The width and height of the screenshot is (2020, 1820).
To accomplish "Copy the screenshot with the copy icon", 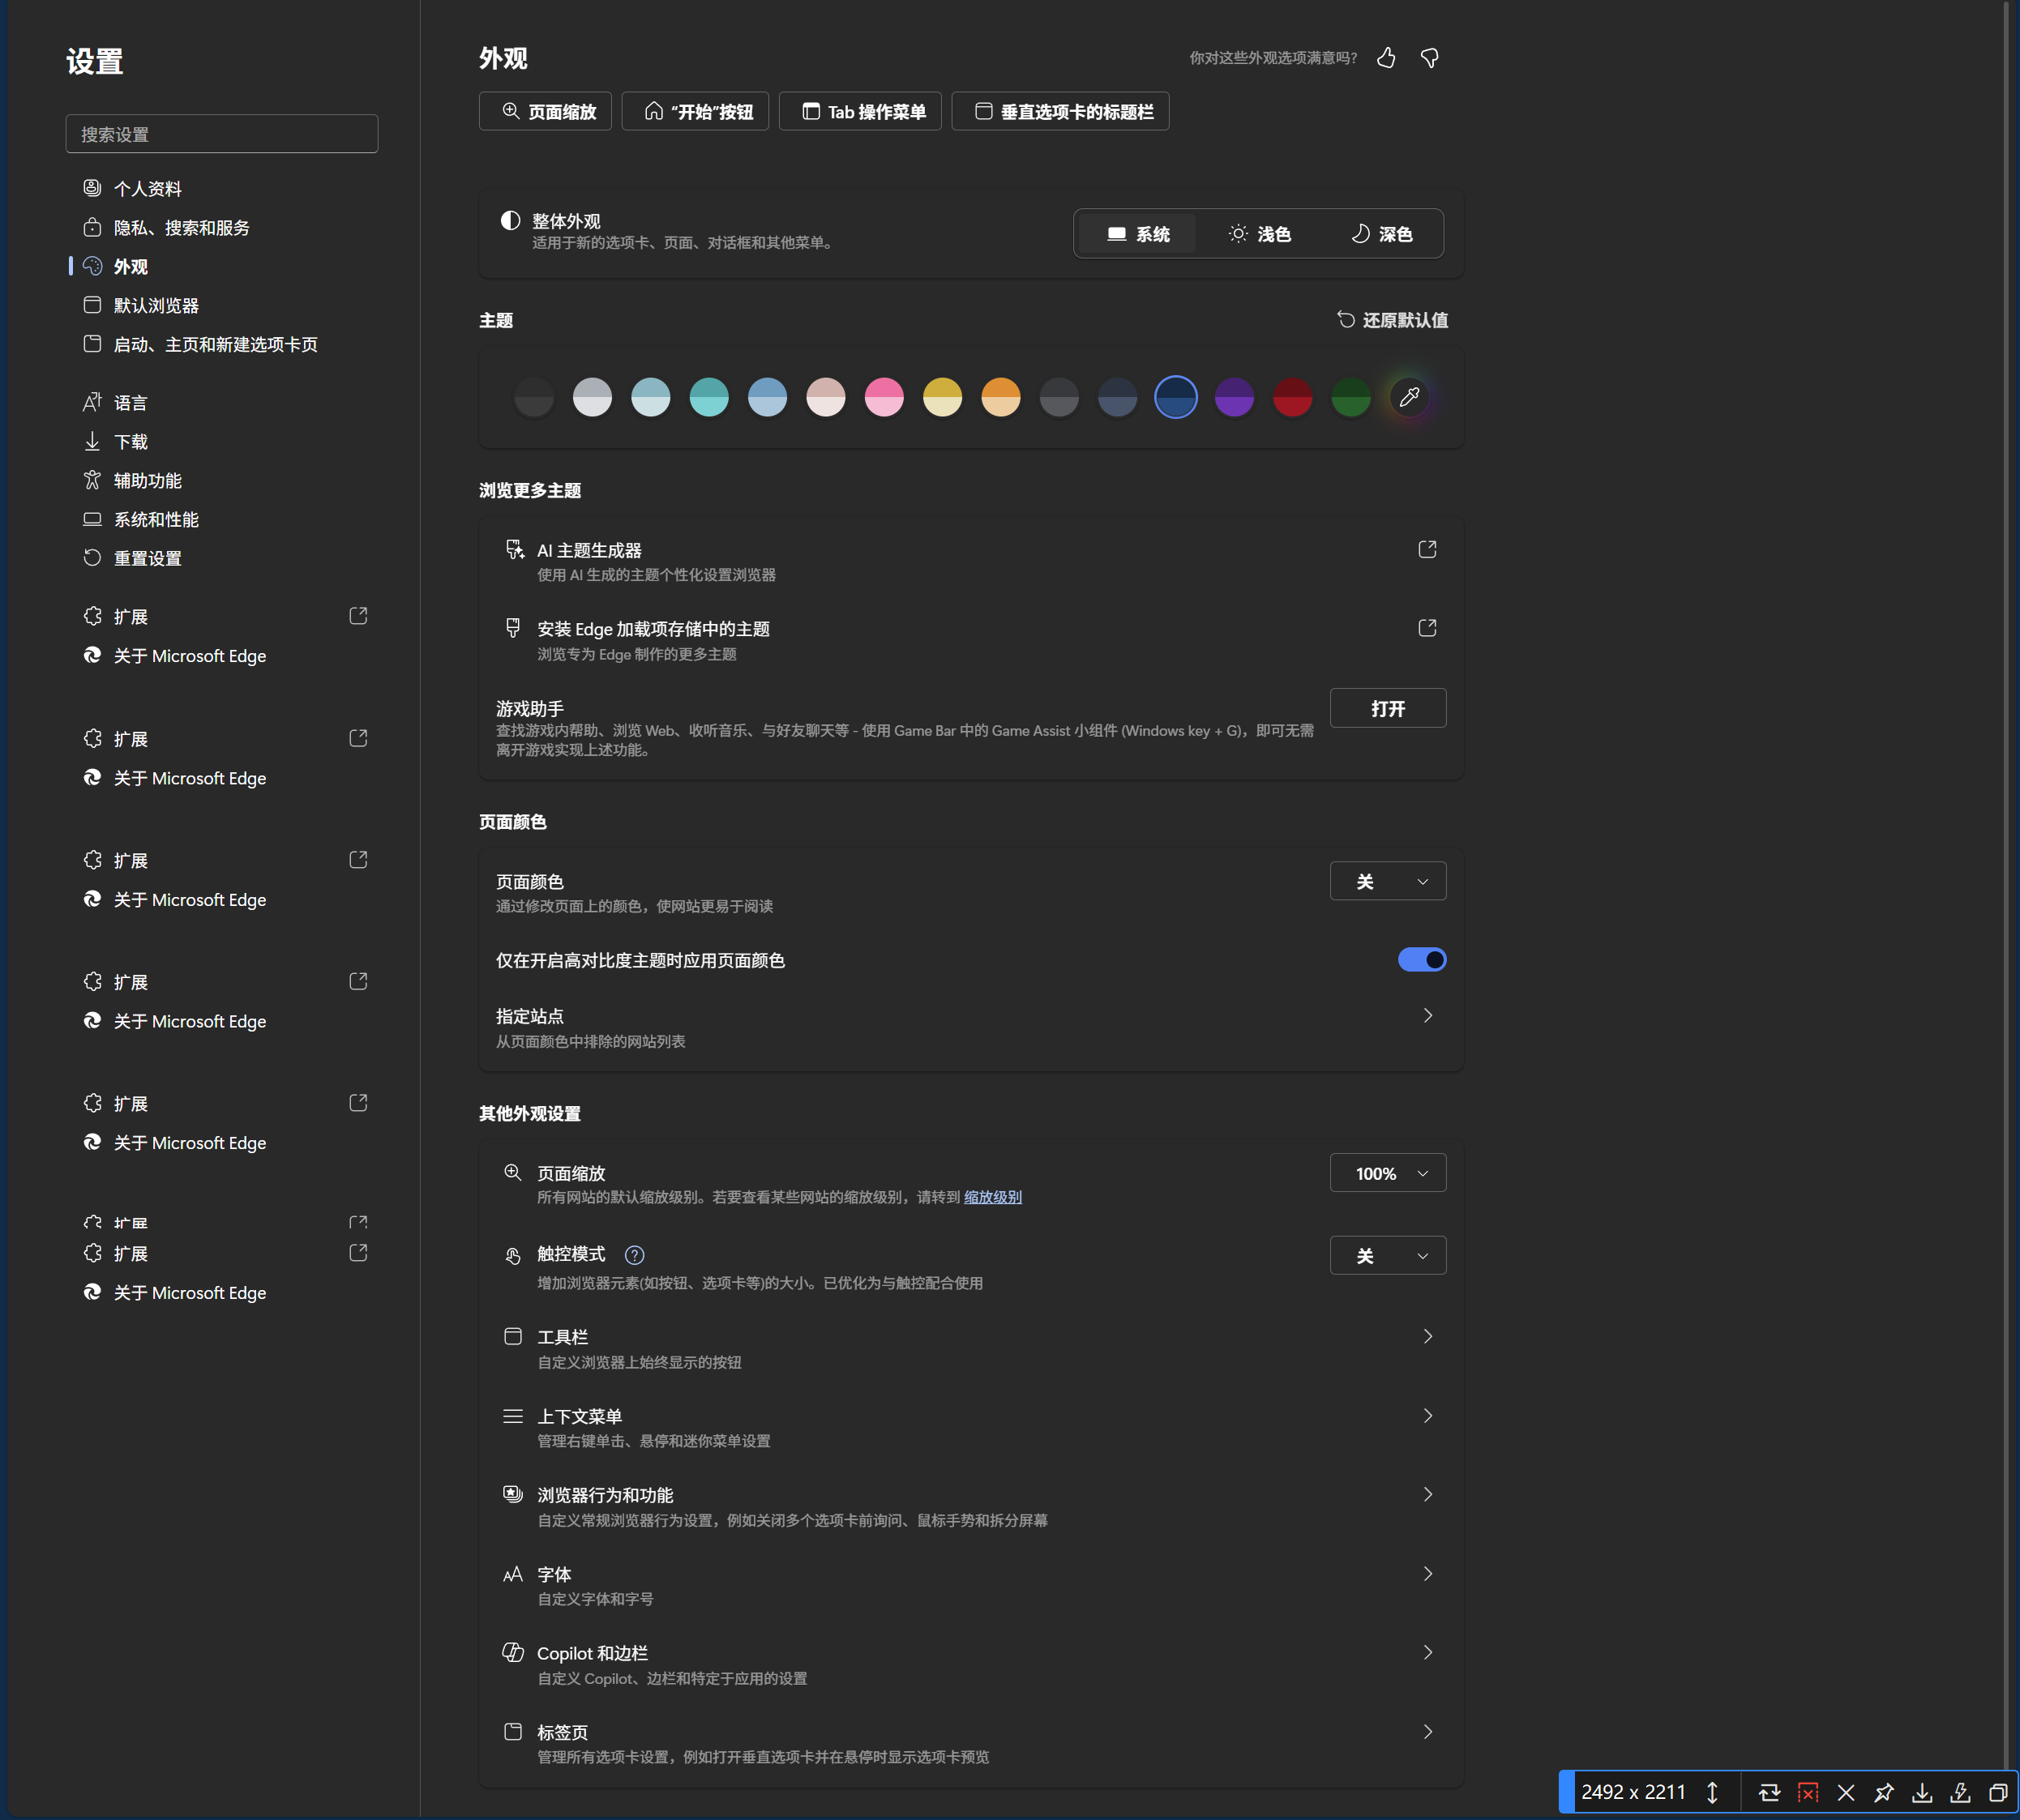I will (x=1998, y=1792).
